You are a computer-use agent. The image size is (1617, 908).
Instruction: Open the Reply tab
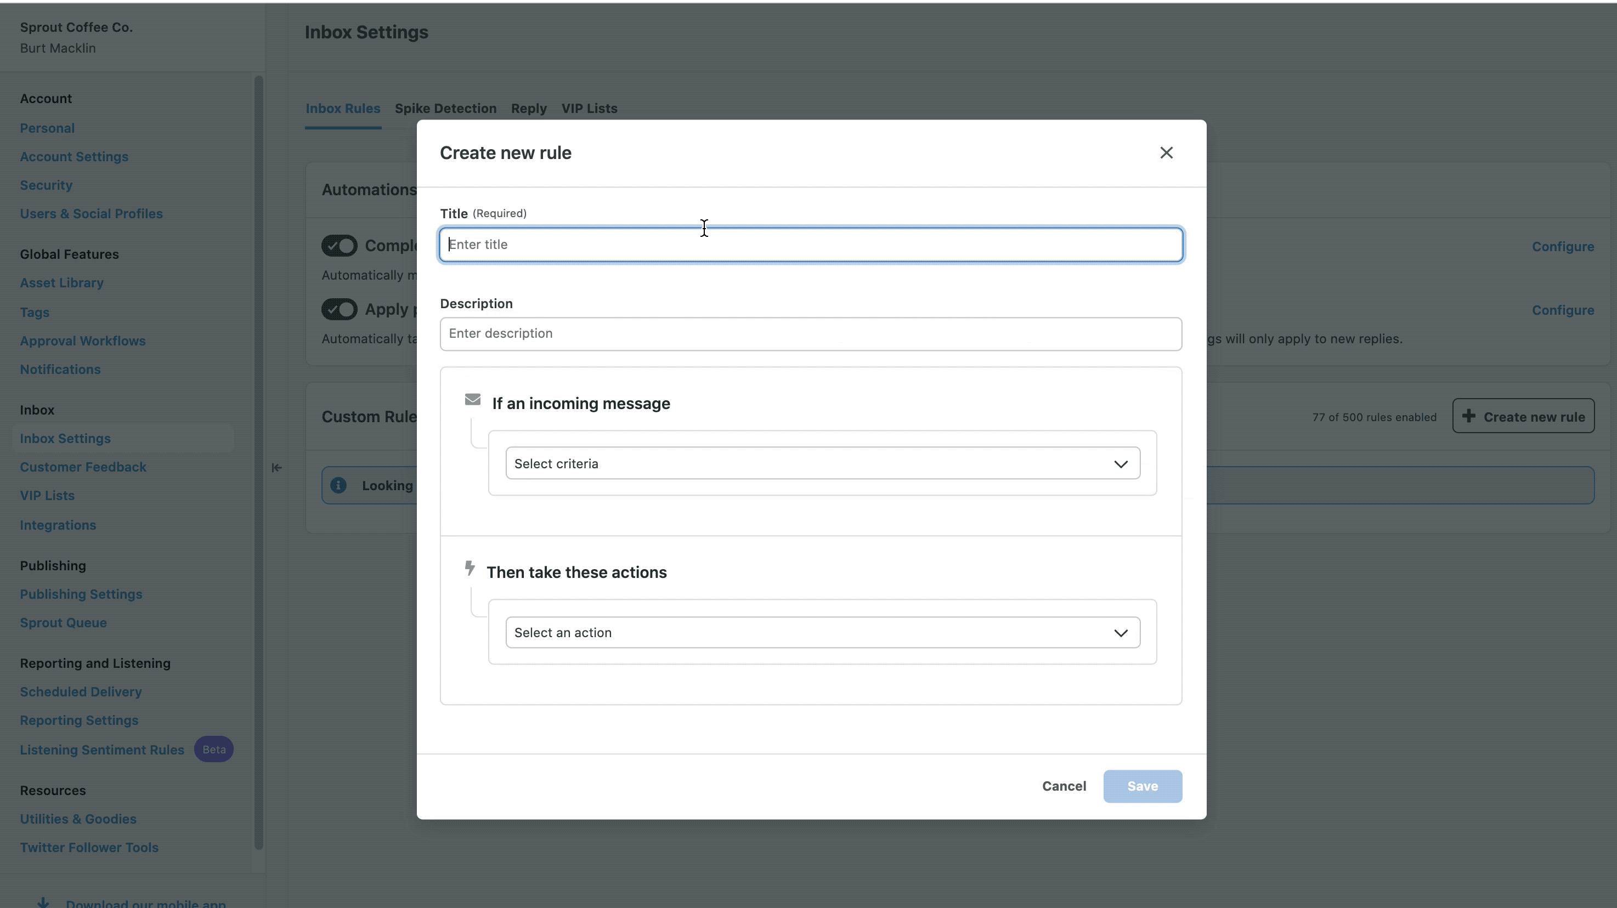point(529,109)
